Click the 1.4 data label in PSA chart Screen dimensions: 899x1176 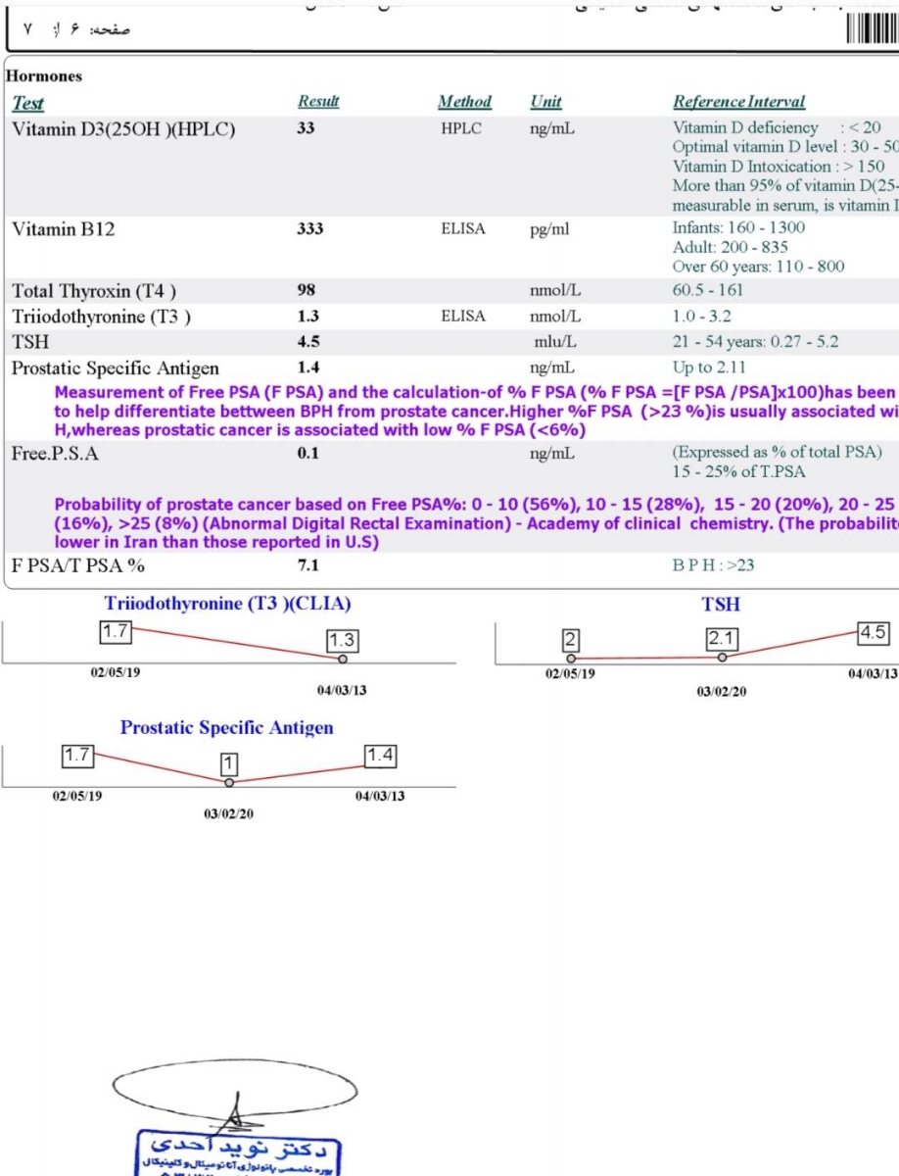point(380,756)
